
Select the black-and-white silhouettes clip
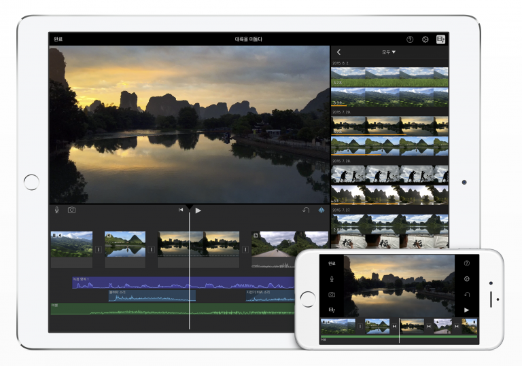pyautogui.click(x=389, y=175)
